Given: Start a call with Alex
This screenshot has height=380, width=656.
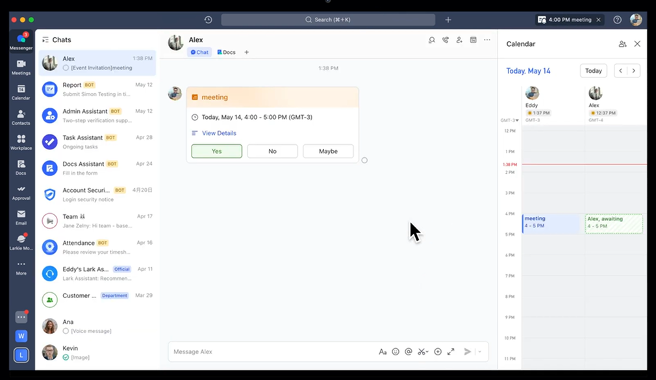Looking at the screenshot, I should 446,40.
